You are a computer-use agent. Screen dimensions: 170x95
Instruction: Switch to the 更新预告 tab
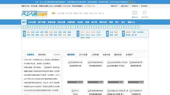point(42,55)
